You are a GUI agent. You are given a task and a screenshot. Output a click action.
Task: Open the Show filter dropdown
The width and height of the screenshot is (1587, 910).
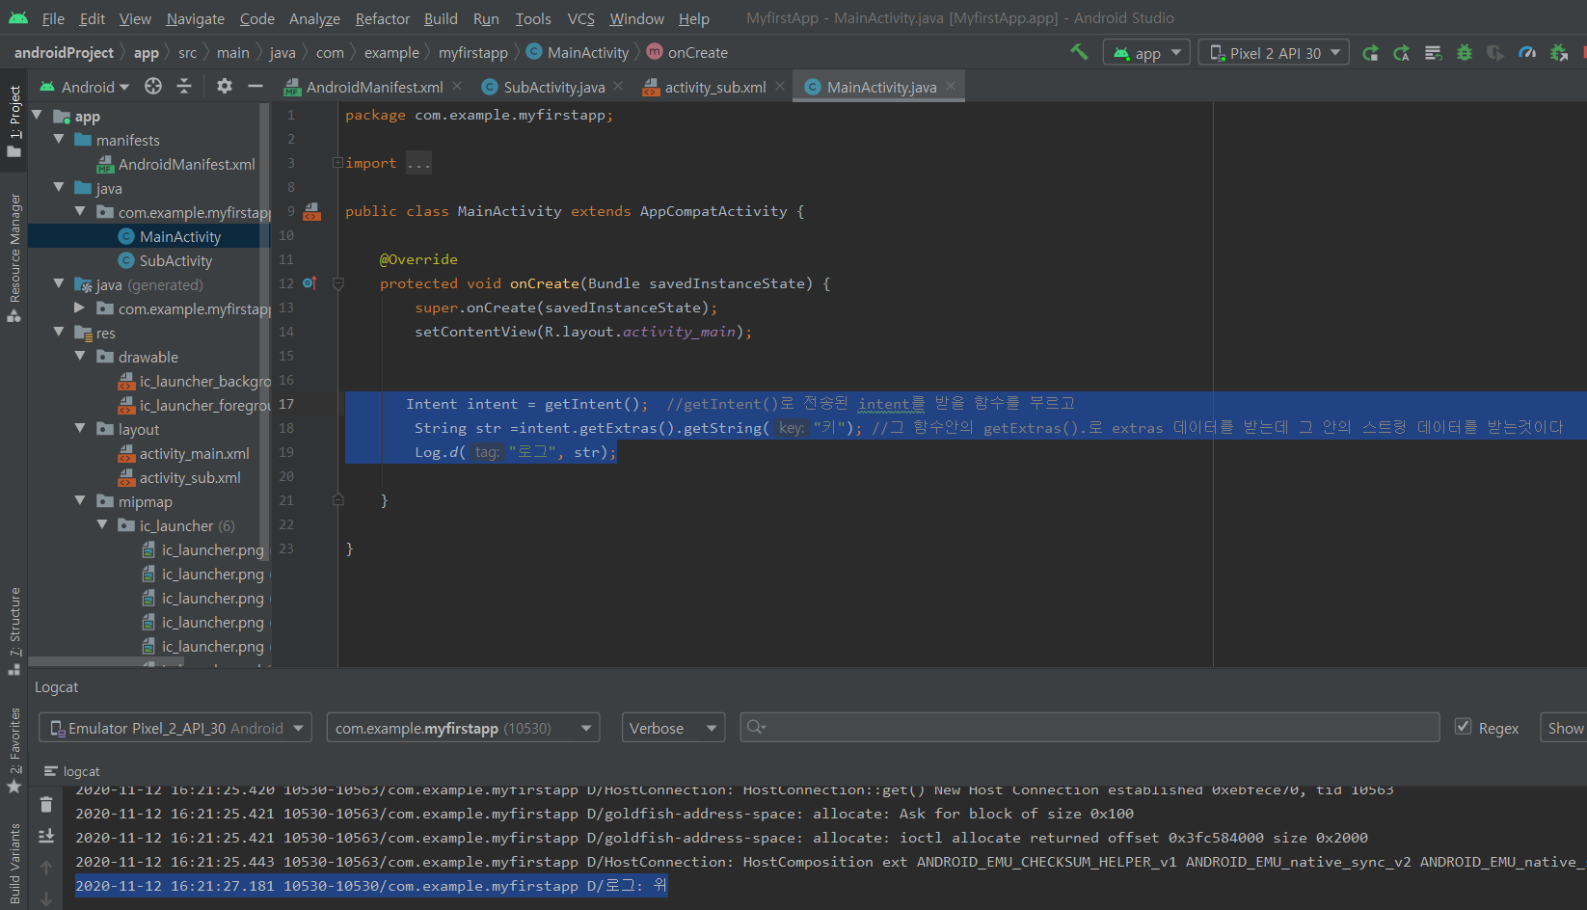click(1563, 728)
